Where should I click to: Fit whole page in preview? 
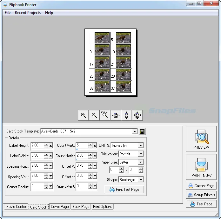(x=137, y=115)
